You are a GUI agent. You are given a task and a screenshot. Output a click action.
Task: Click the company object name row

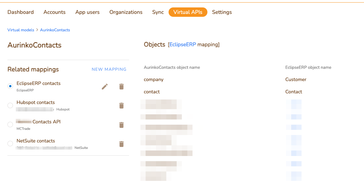pos(154,79)
